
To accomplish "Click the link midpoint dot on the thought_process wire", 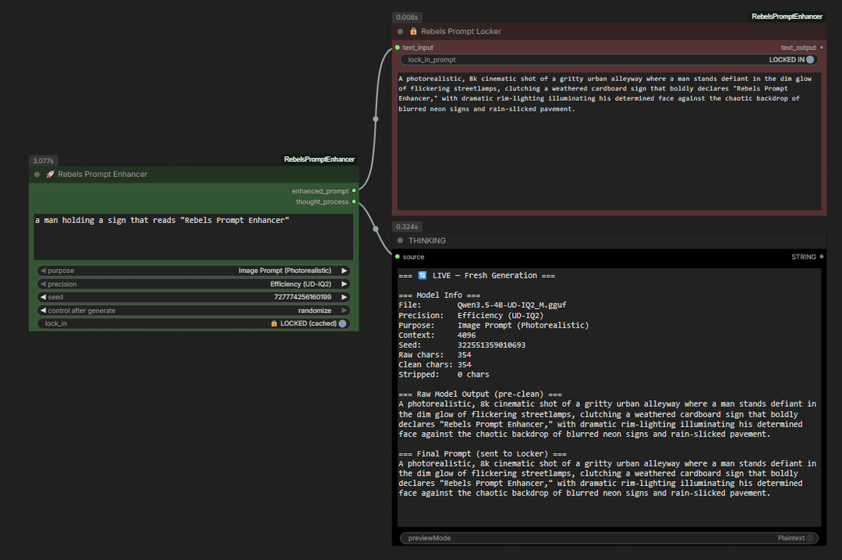I will tap(375, 229).
